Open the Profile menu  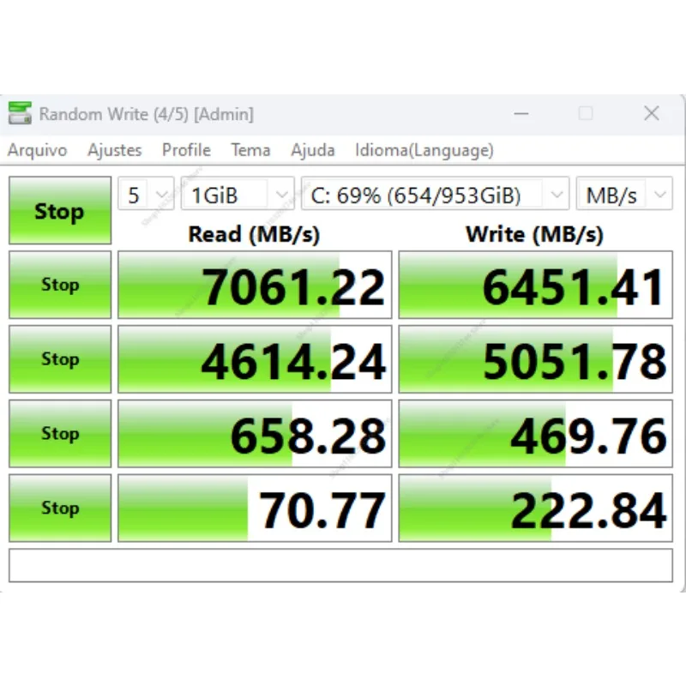186,150
